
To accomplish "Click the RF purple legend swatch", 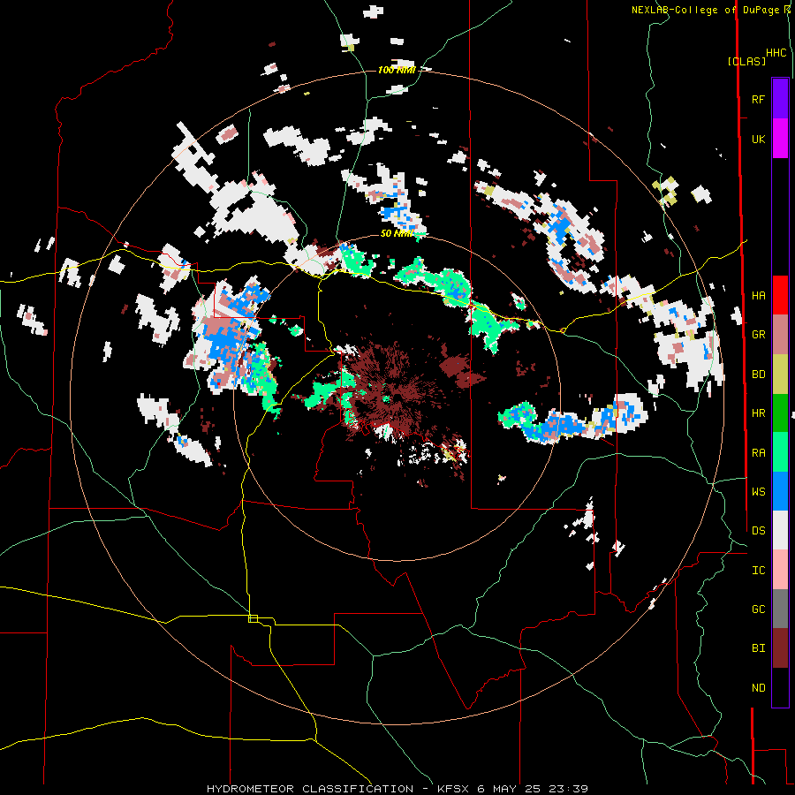I will click(x=780, y=99).
